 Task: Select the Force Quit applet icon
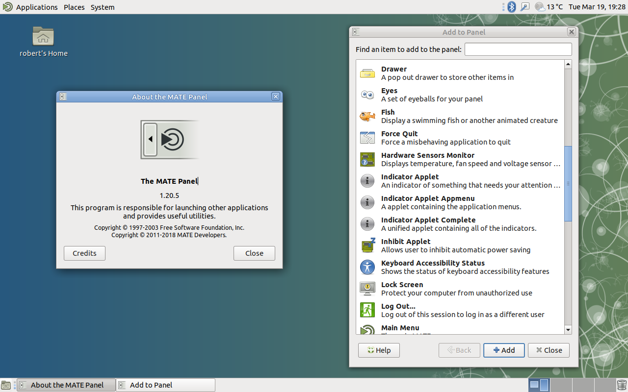click(x=367, y=138)
